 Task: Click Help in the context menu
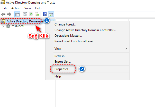(x=88, y=76)
